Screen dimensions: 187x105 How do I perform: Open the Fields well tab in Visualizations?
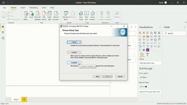(x=142, y=55)
